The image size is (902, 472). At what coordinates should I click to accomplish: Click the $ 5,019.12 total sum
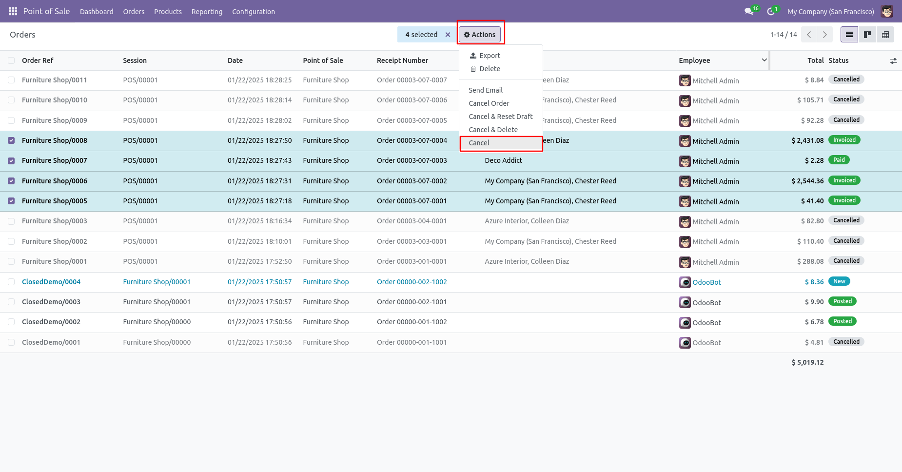tap(807, 362)
